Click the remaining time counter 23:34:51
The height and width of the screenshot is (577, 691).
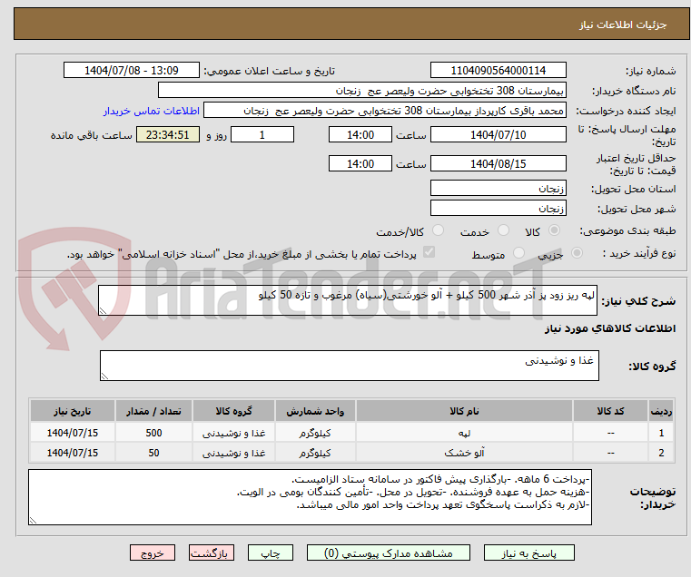tap(167, 134)
